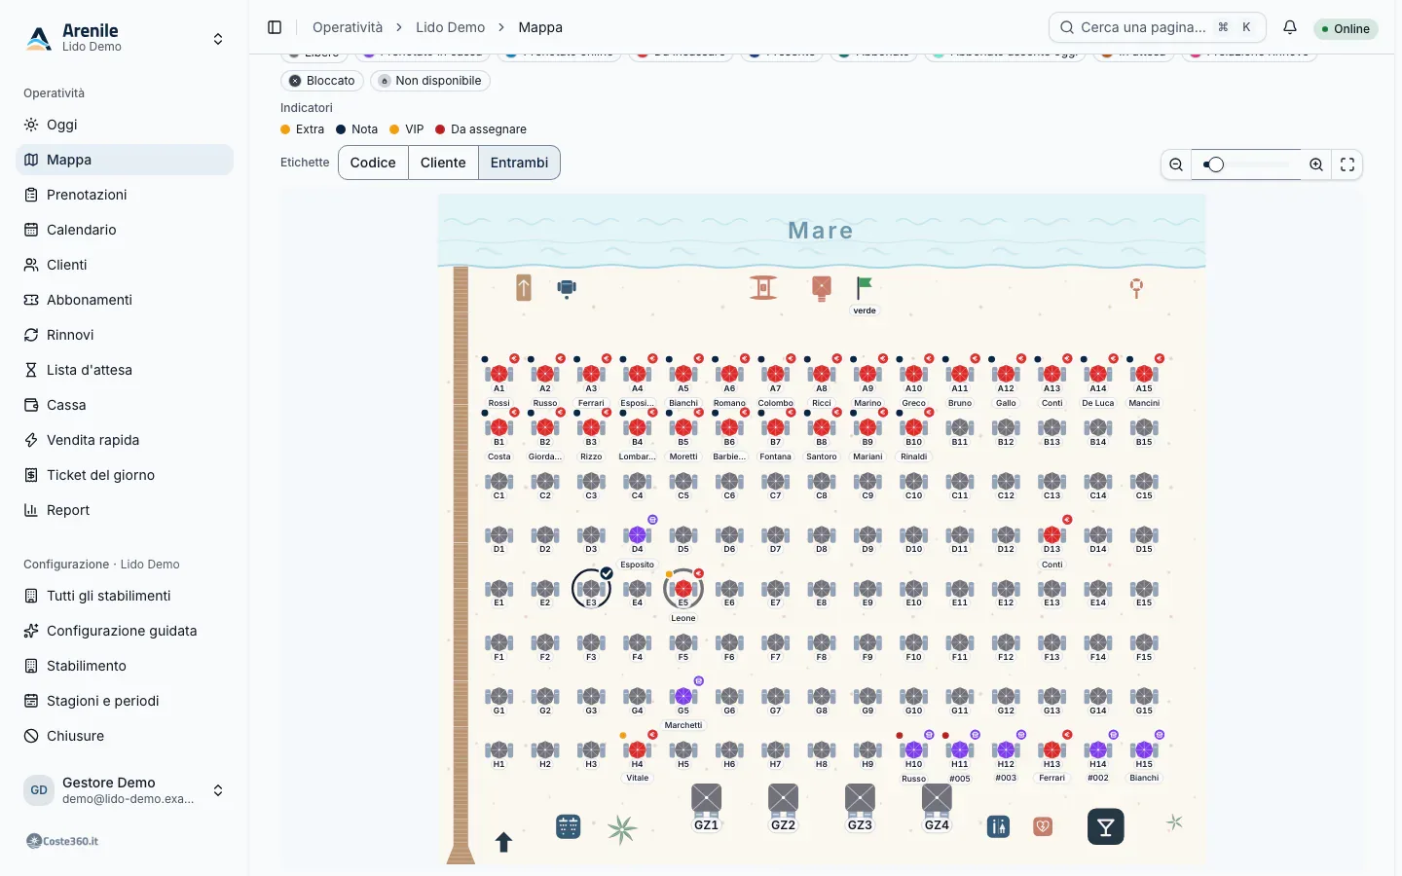
Task: Open Stagioni e periodi settings
Action: (125, 701)
